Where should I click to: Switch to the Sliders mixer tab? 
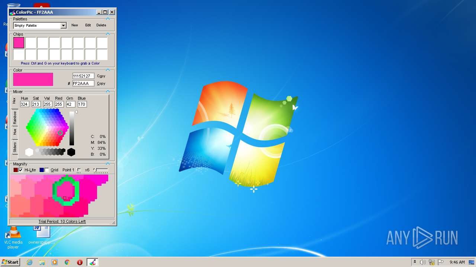[15, 147]
